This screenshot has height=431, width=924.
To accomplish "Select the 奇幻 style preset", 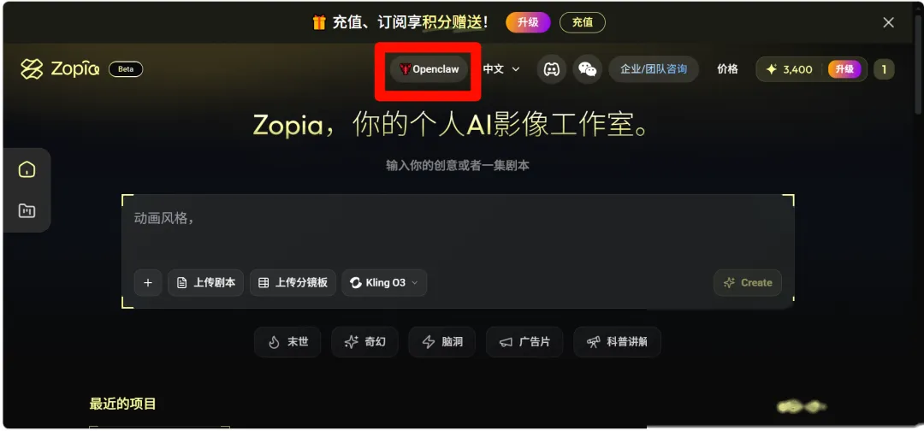I will pos(364,342).
